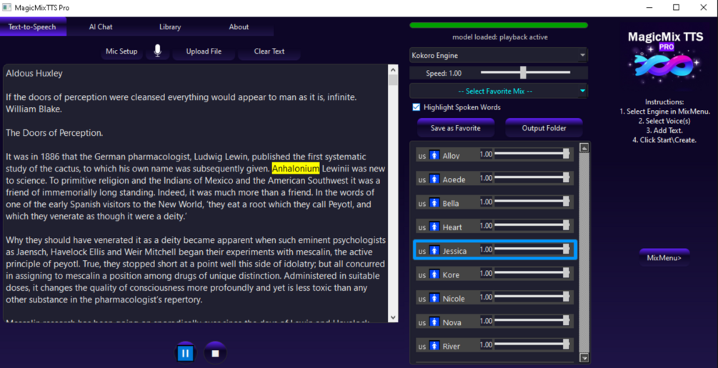
Task: Open the Kokoro Engine dropdown
Action: pyautogui.click(x=498, y=56)
